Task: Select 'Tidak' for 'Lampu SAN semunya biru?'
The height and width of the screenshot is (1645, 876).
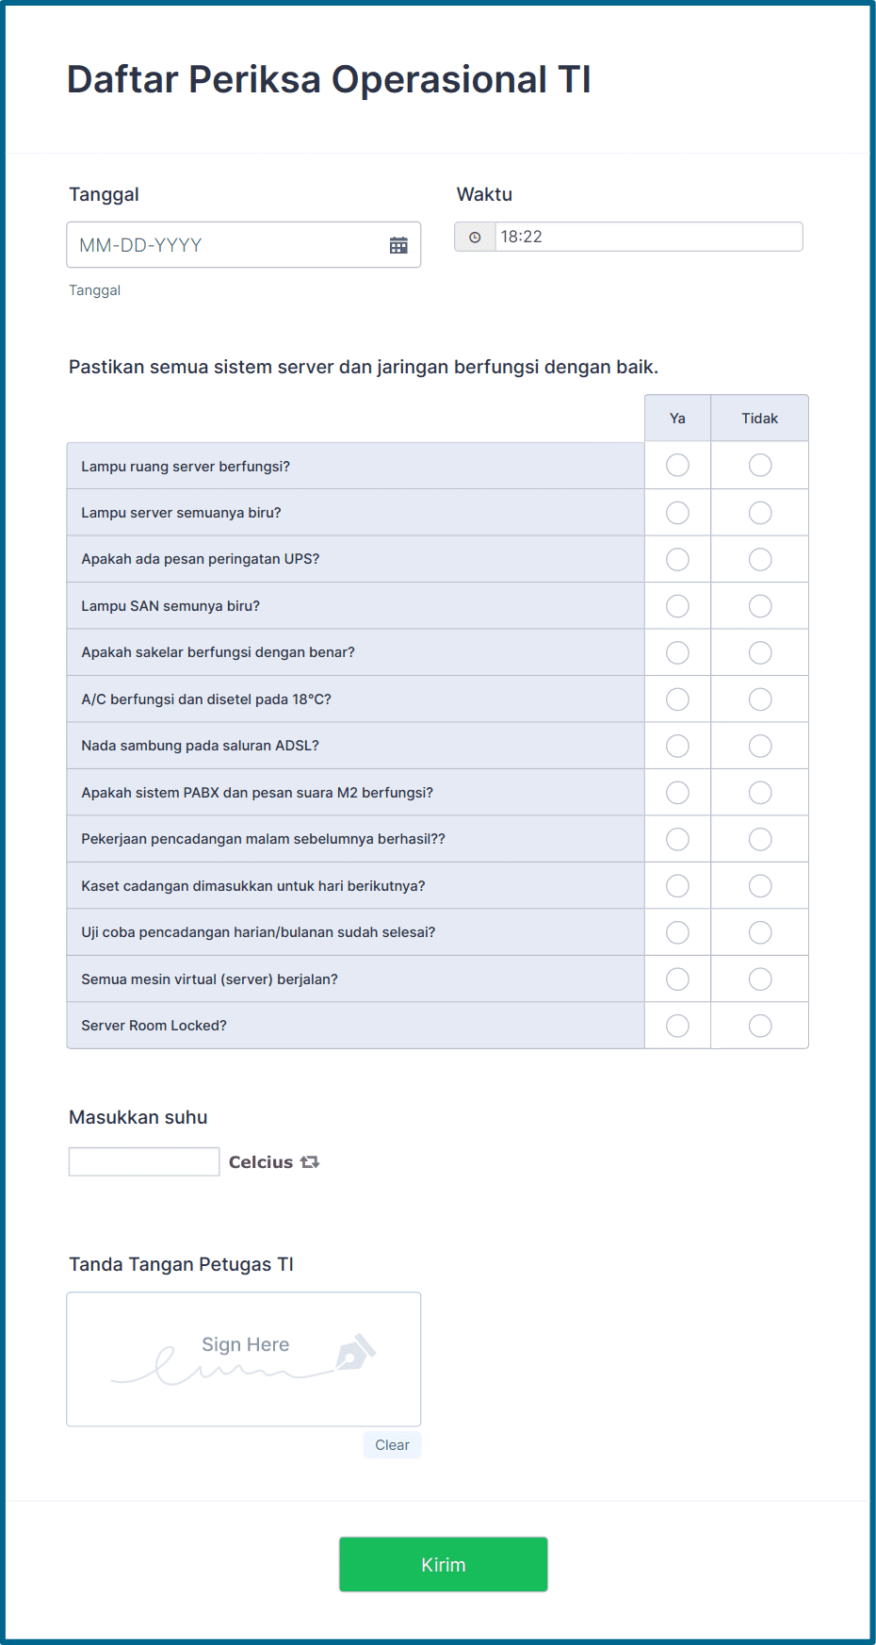Action: click(x=759, y=605)
